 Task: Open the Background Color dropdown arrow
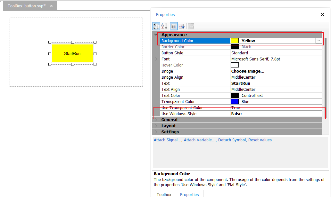point(319,41)
